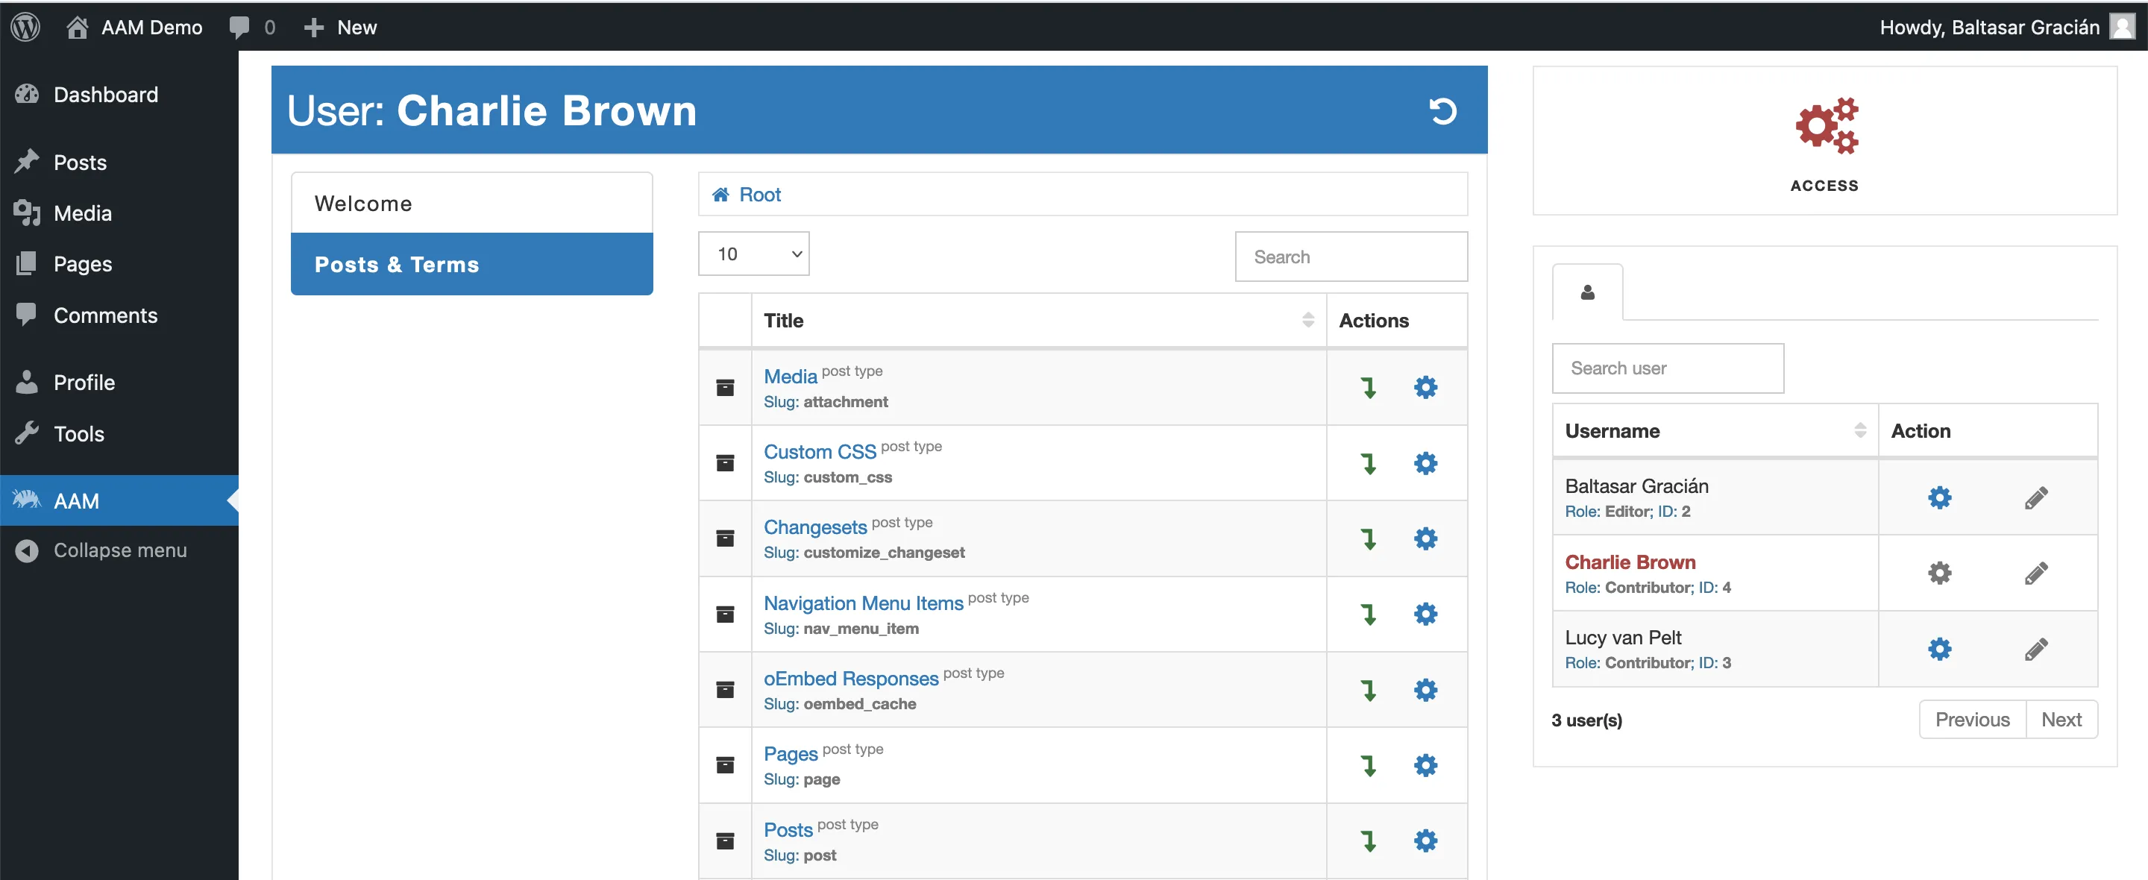Image resolution: width=2148 pixels, height=880 pixels.
Task: Drill down into Navigation Menu Items
Action: coord(1369,615)
